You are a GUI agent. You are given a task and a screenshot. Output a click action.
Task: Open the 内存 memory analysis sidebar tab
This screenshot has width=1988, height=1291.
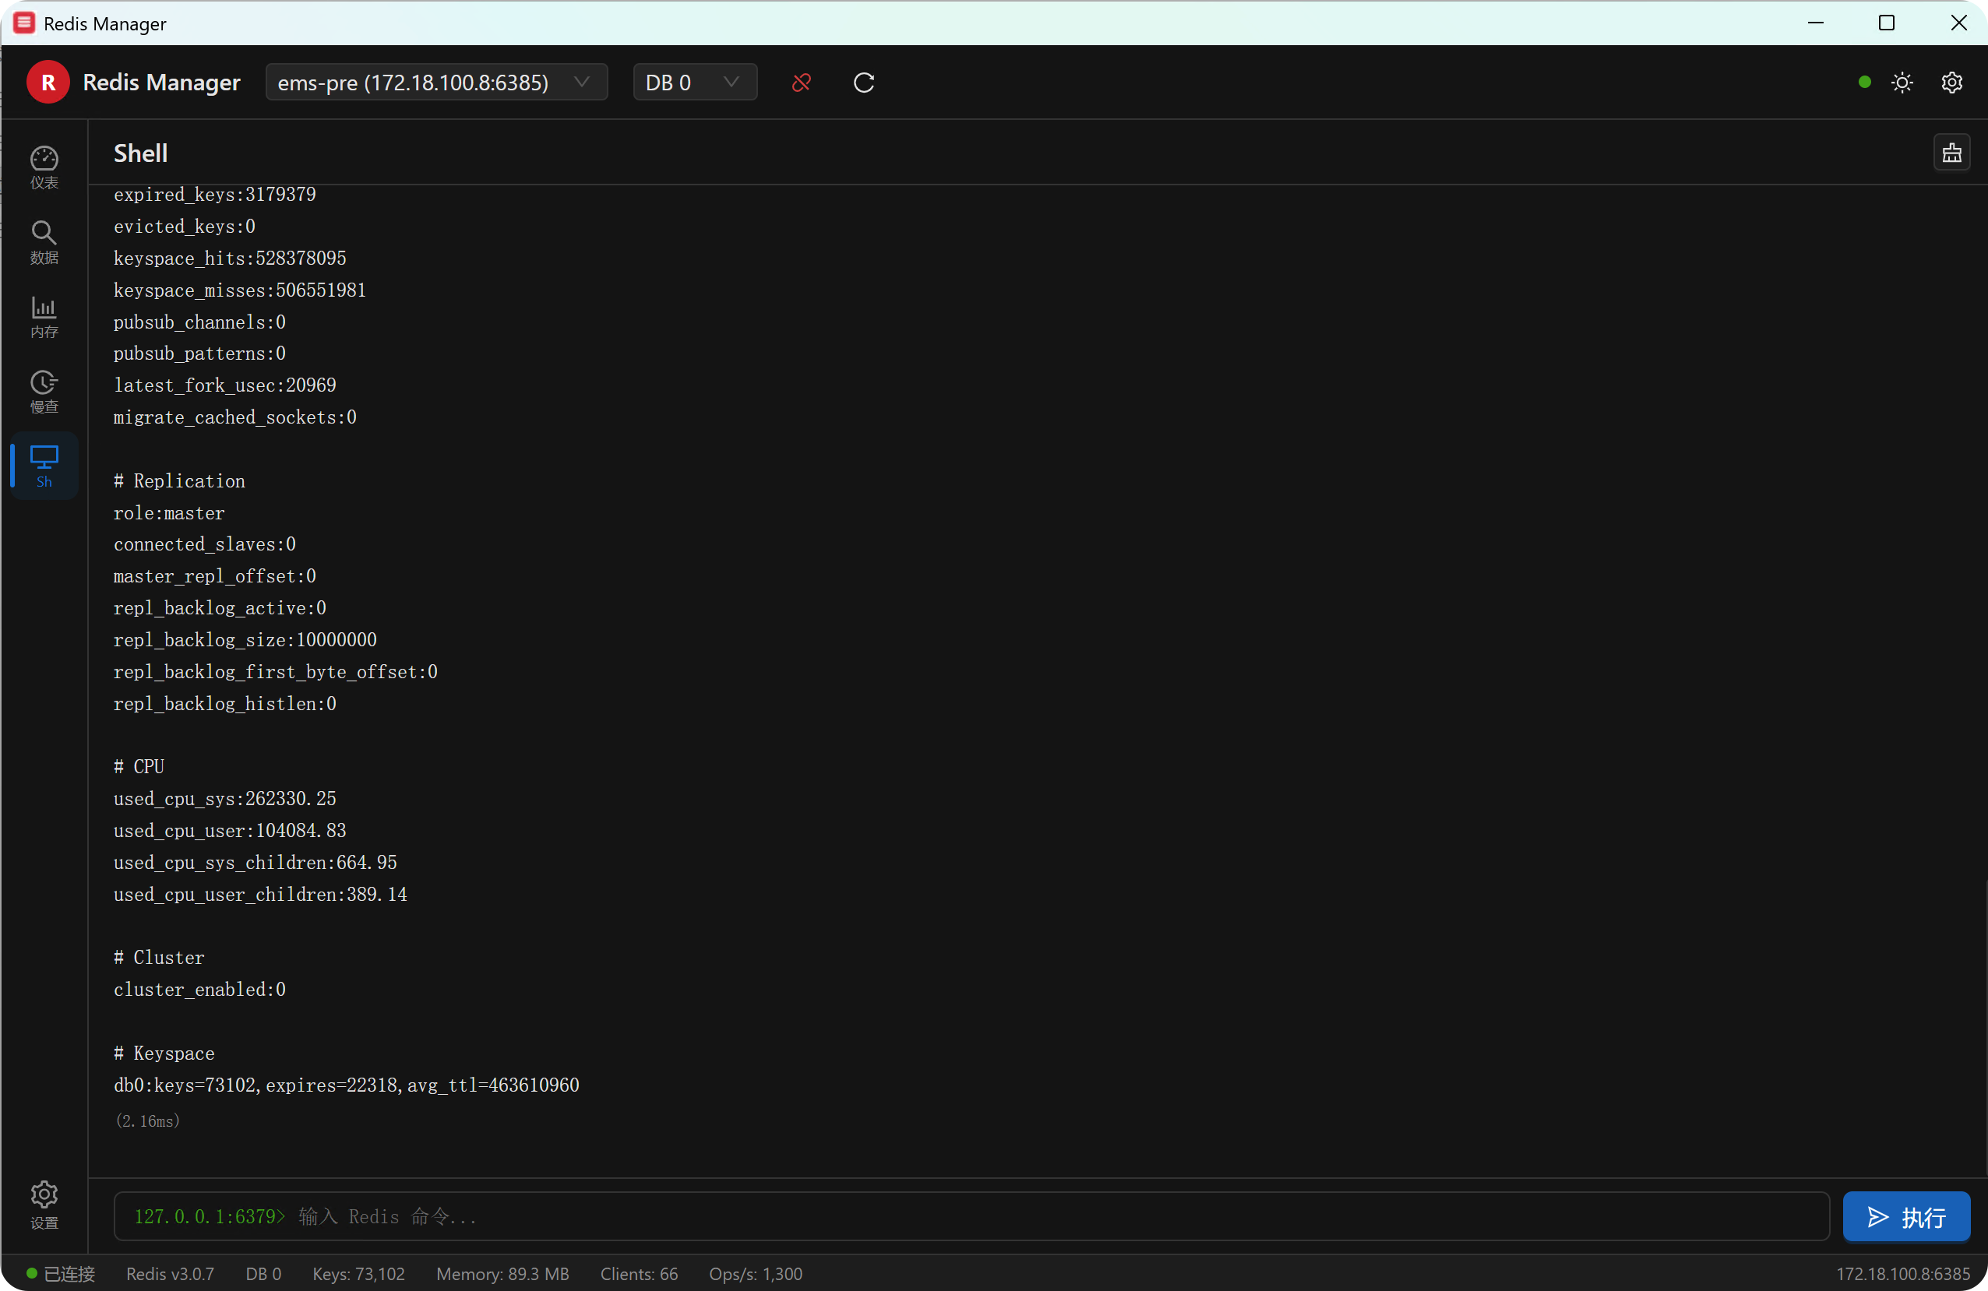pyautogui.click(x=44, y=318)
